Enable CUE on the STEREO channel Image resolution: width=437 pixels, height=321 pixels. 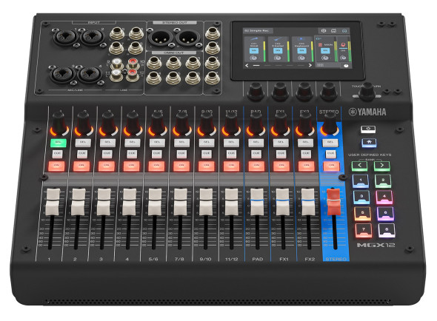330,154
